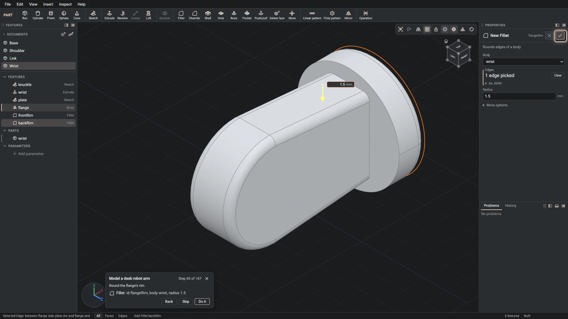This screenshot has height=319, width=568.
Task: Expand More options in Properties
Action: pyautogui.click(x=495, y=105)
